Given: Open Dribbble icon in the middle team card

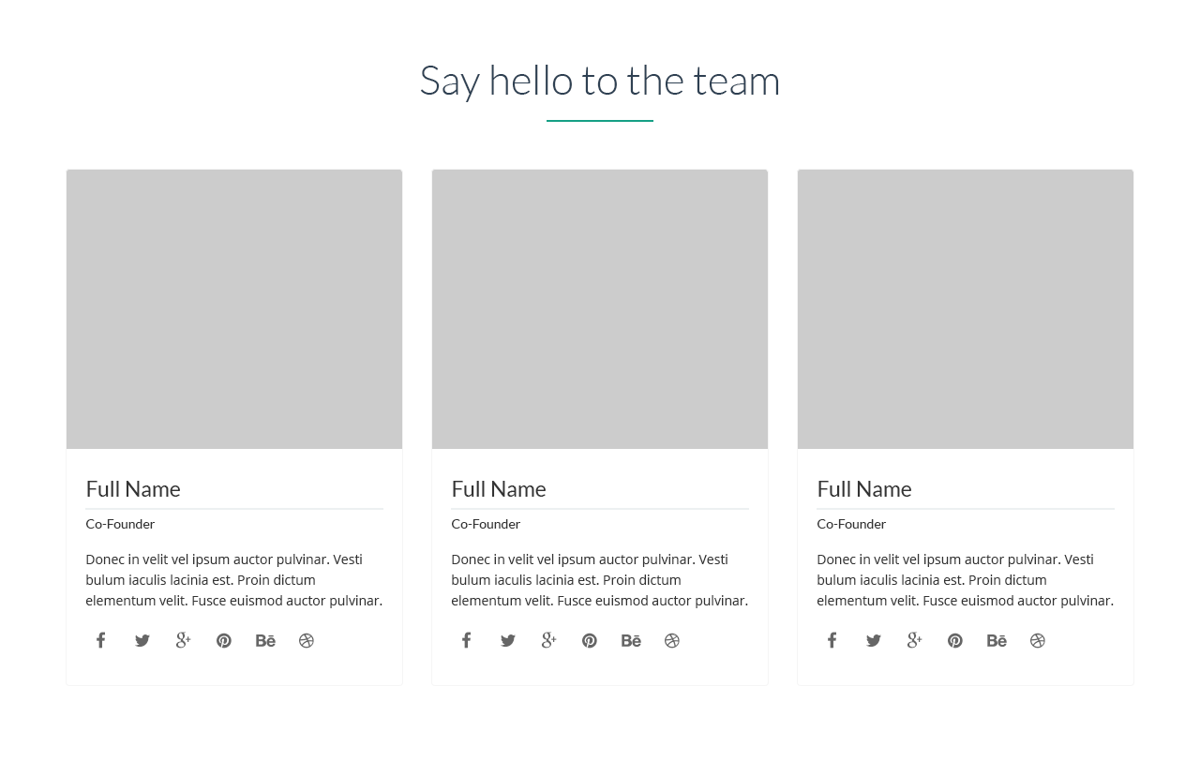Looking at the screenshot, I should pos(672,641).
